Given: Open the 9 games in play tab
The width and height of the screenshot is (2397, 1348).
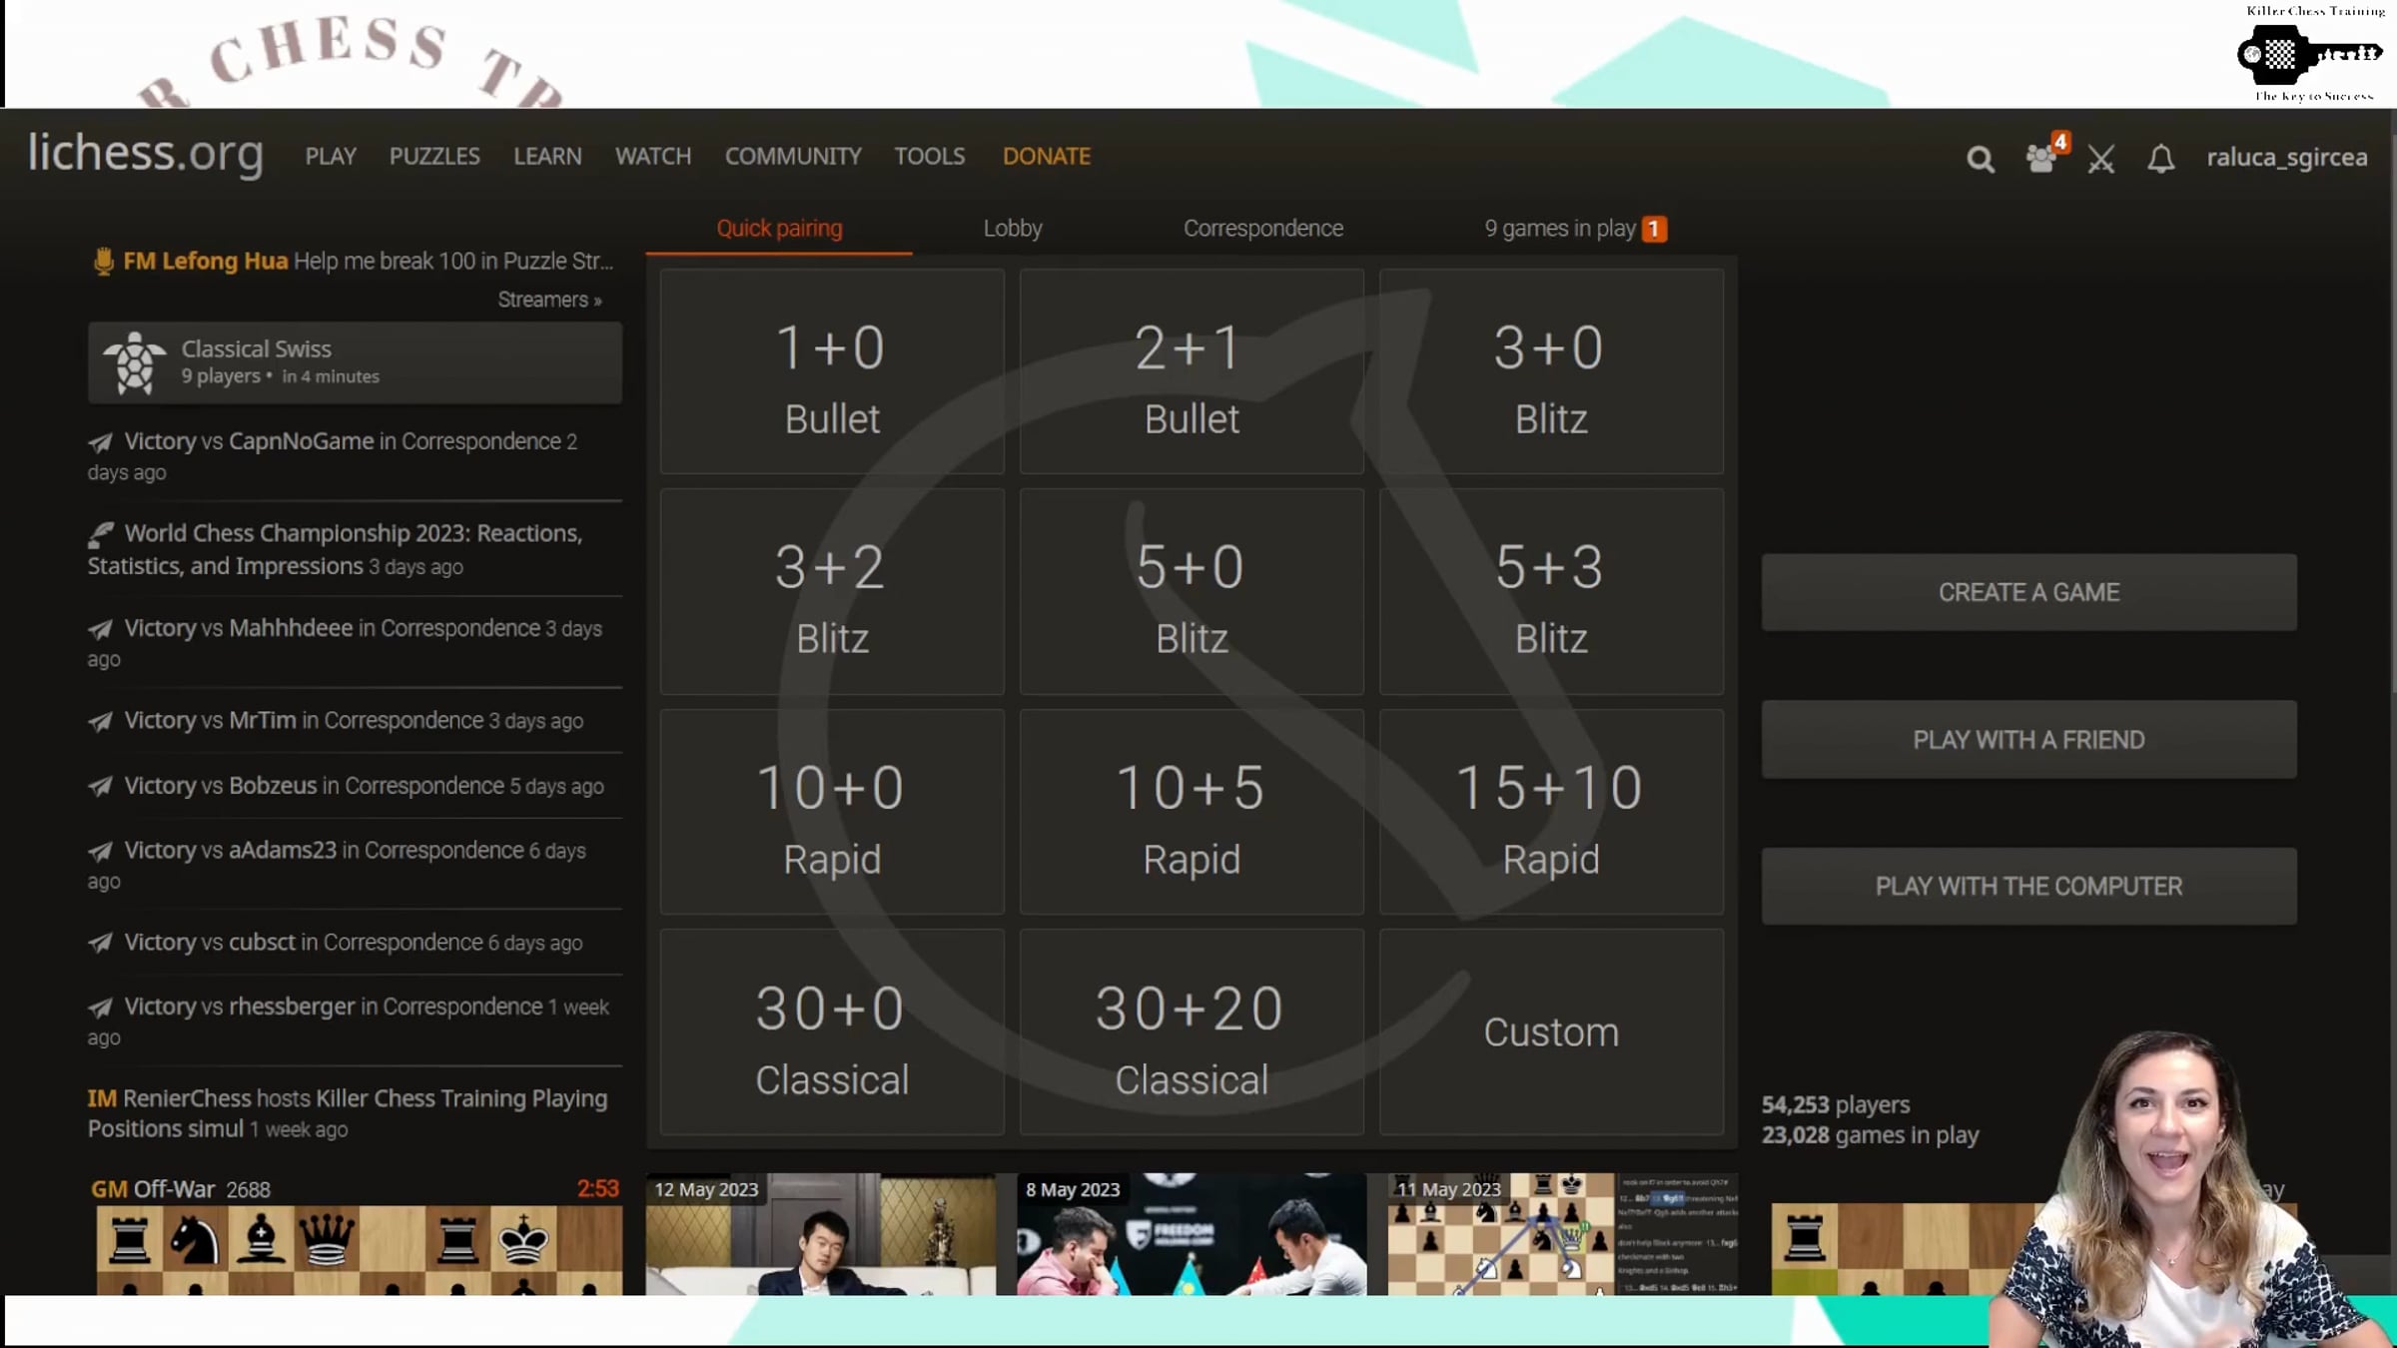Looking at the screenshot, I should click(1575, 229).
